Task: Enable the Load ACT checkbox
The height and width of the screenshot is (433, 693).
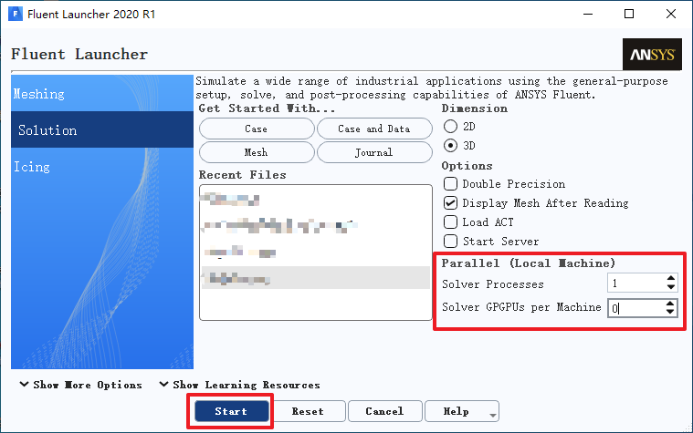Action: tap(450, 222)
